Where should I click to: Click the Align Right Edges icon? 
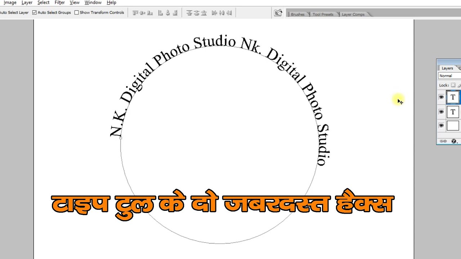[x=175, y=13]
